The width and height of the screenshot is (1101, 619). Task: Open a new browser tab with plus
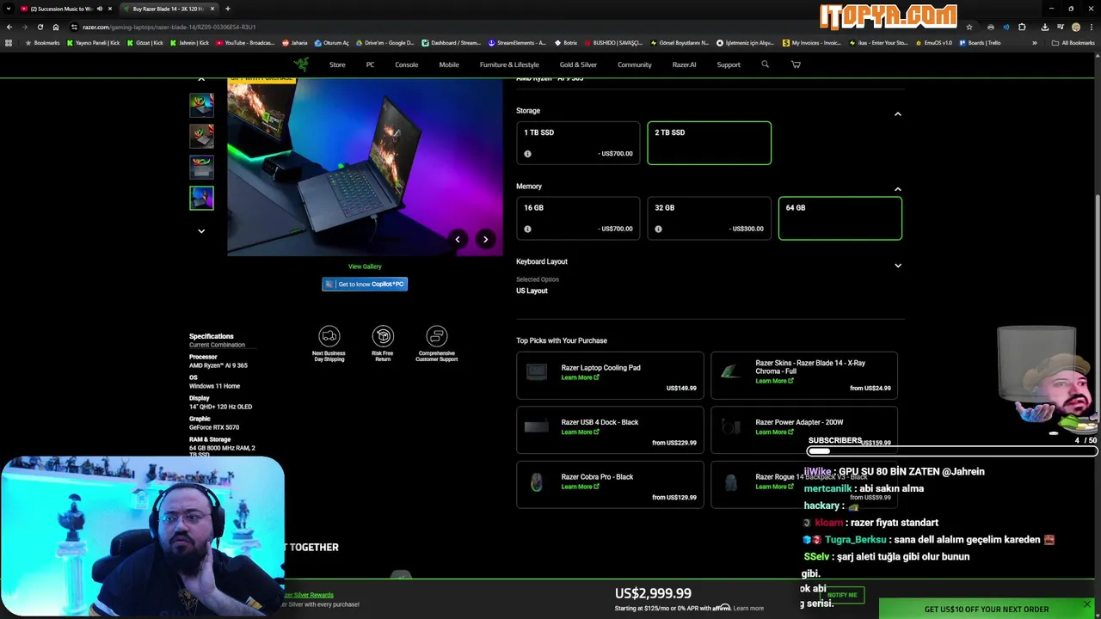pyautogui.click(x=227, y=9)
